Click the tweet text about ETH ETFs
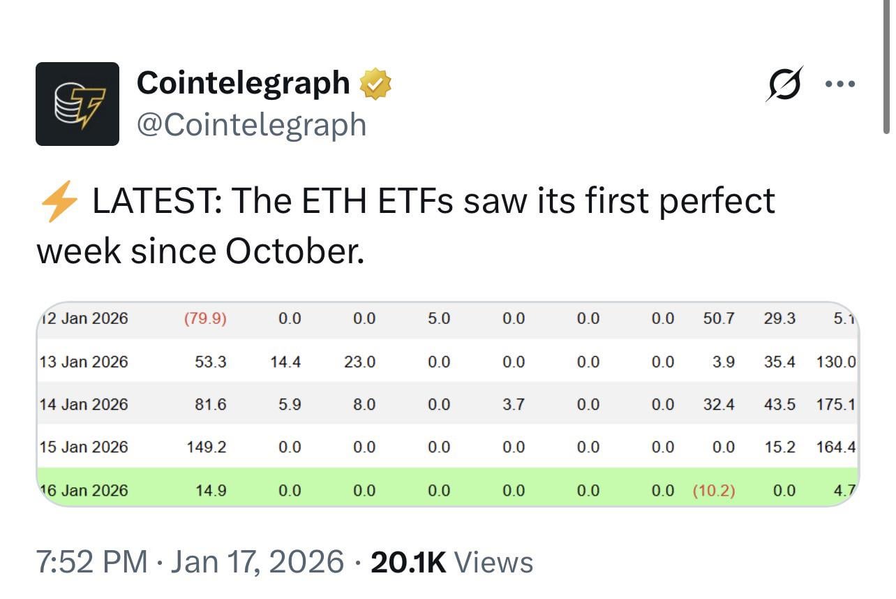The height and width of the screenshot is (599, 896). coord(405,225)
